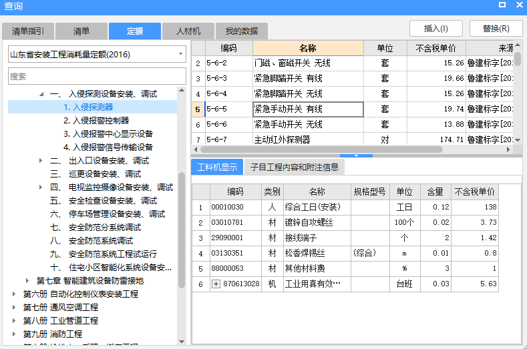Show the 工料机显示 tab
The image size is (527, 349).
pyautogui.click(x=217, y=167)
